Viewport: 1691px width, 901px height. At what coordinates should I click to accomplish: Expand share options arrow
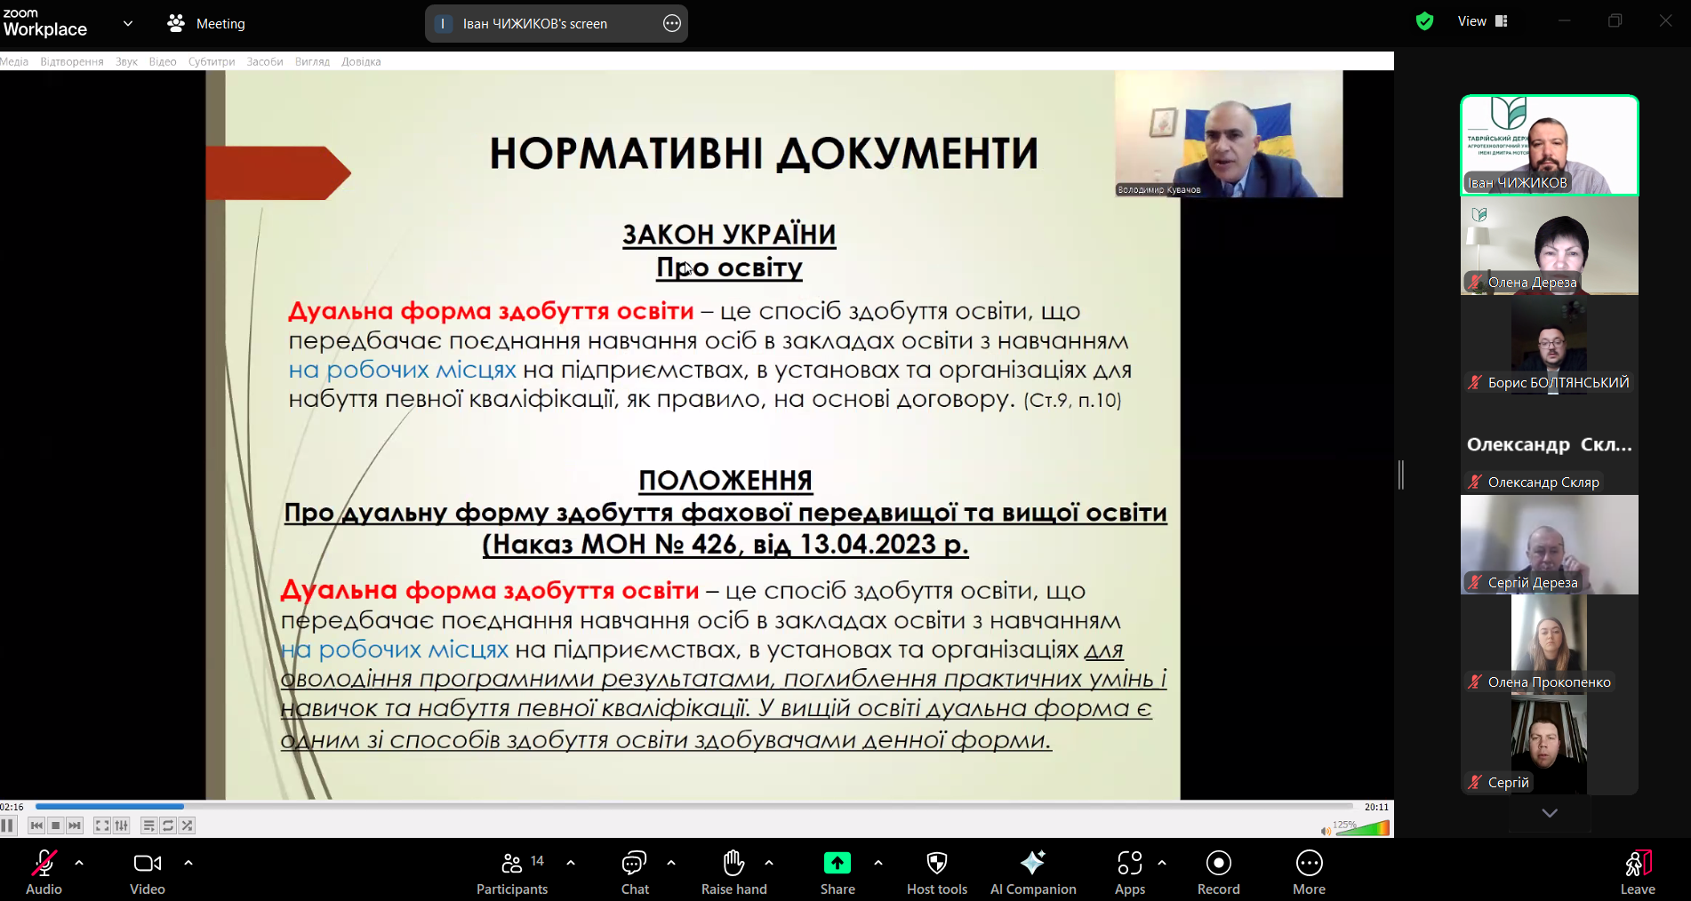pyautogui.click(x=878, y=863)
